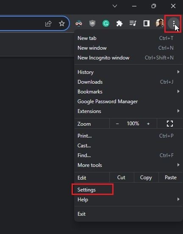
Task: Click the share this page icon
Action: (48, 23)
